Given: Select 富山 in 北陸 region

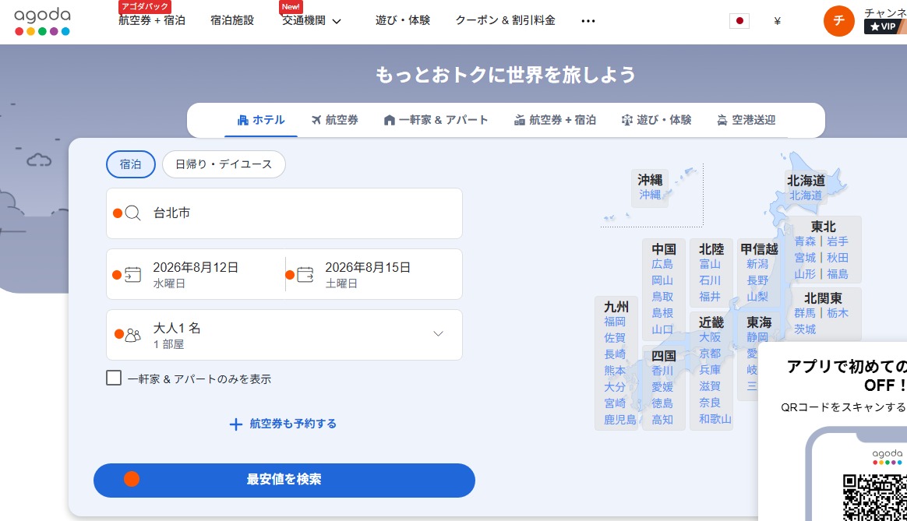Looking at the screenshot, I should click(x=710, y=264).
